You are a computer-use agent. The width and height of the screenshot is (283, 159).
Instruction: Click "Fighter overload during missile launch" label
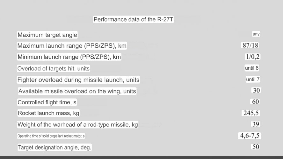click(x=78, y=80)
